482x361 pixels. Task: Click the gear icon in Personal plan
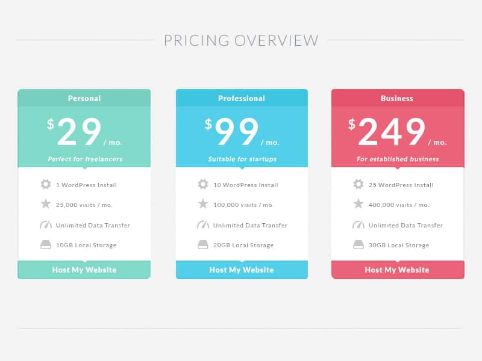(46, 184)
